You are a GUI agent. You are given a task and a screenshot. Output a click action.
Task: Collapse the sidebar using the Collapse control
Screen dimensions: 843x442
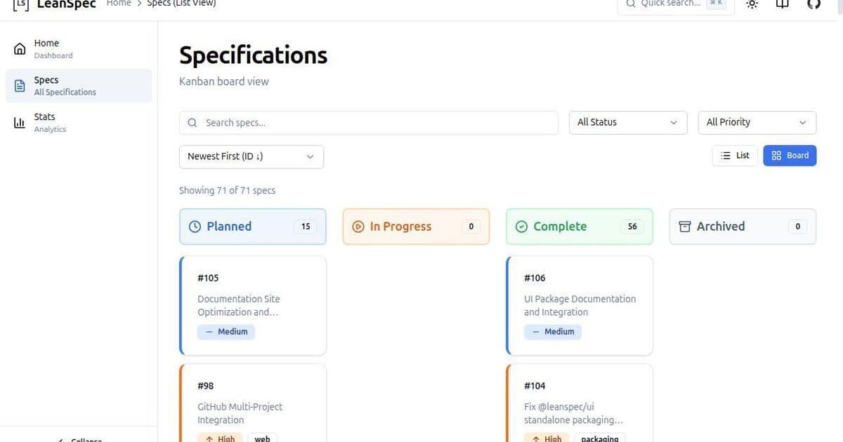pyautogui.click(x=77, y=439)
